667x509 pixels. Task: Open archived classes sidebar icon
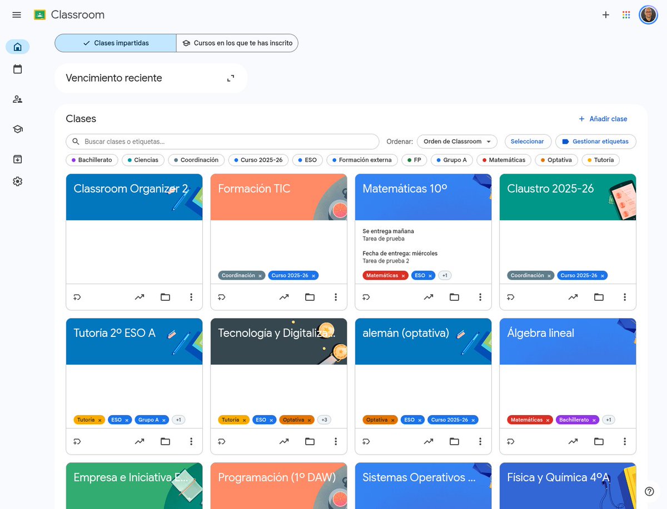tap(18, 159)
